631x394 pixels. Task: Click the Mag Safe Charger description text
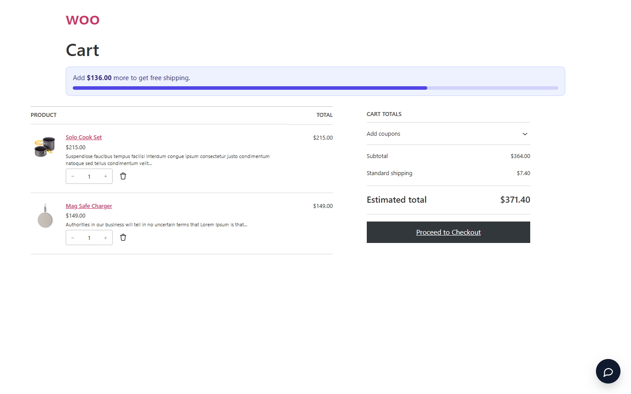click(x=156, y=225)
